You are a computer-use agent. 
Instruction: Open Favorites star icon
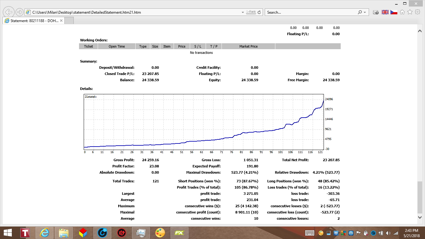[x=410, y=12]
